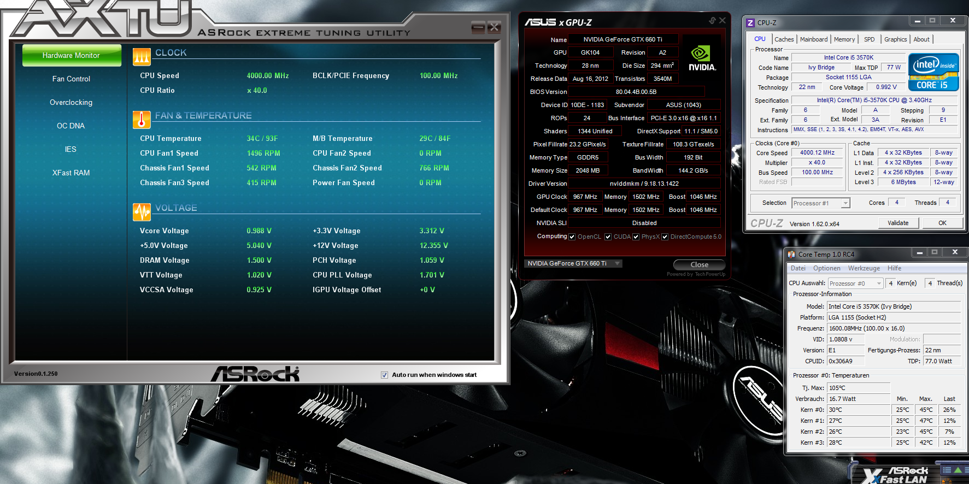Open the Datei menu in Core Temp

798,268
